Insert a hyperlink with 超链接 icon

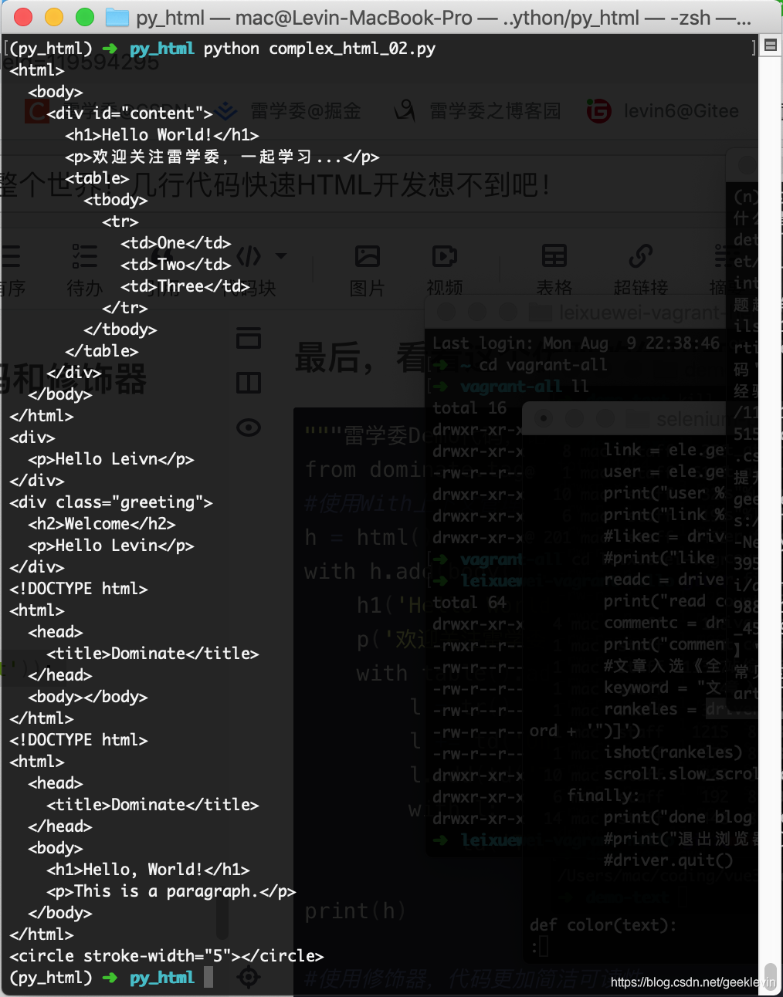point(641,256)
